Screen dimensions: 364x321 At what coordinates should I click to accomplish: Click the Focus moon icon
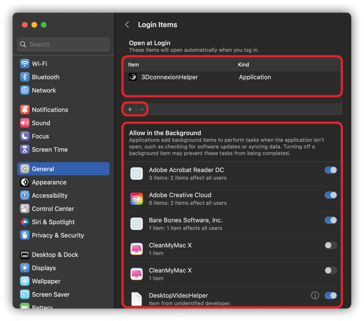point(25,136)
